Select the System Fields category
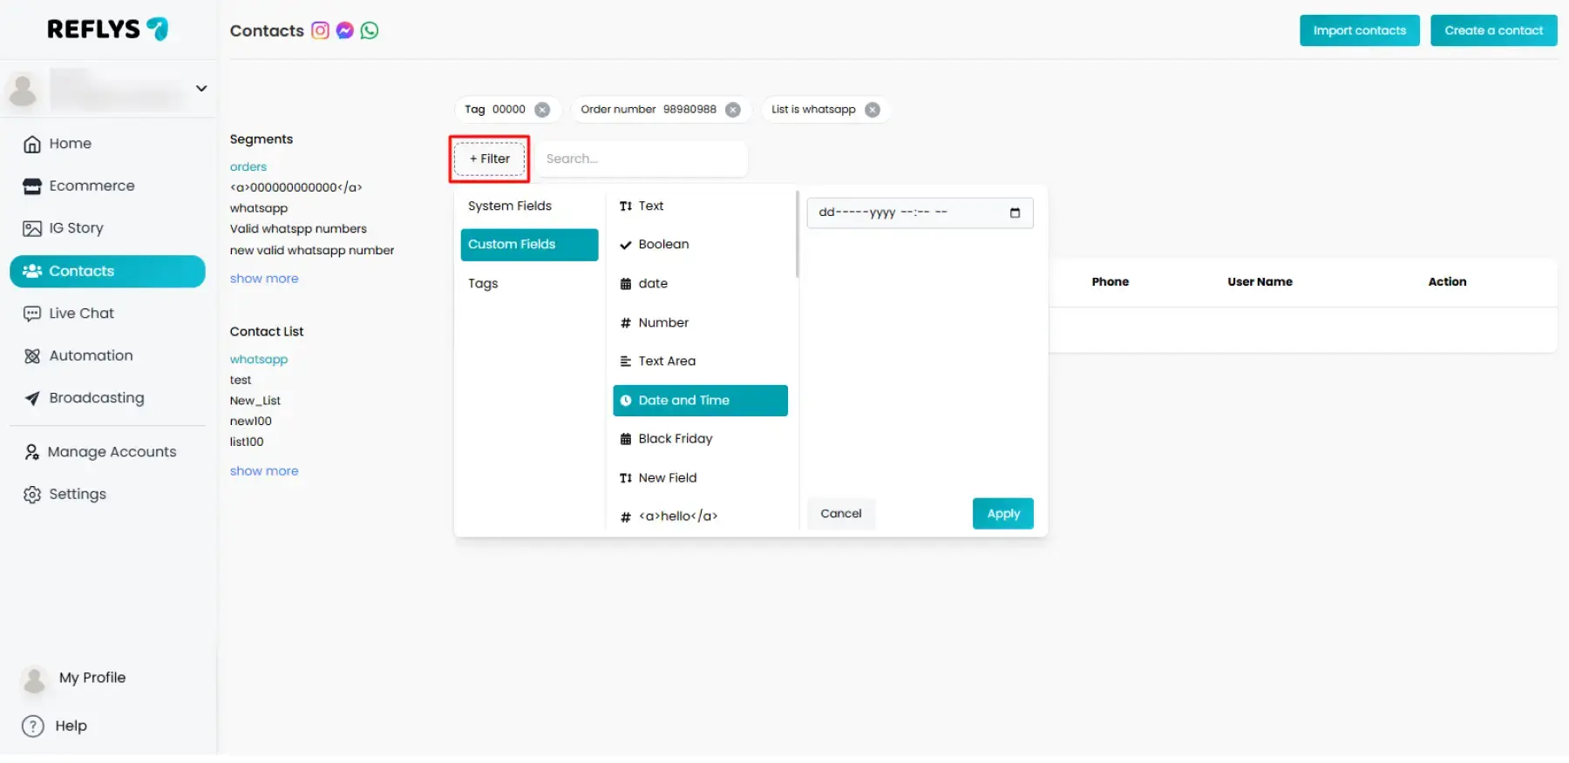The image size is (1569, 763). pos(510,206)
